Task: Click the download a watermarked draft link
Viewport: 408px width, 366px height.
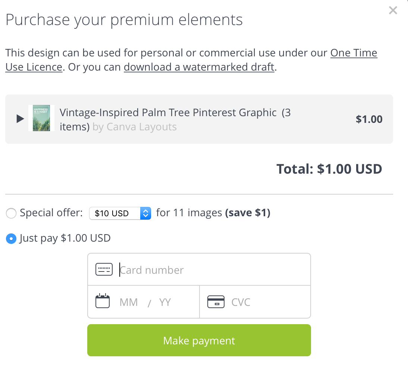Action: [199, 67]
